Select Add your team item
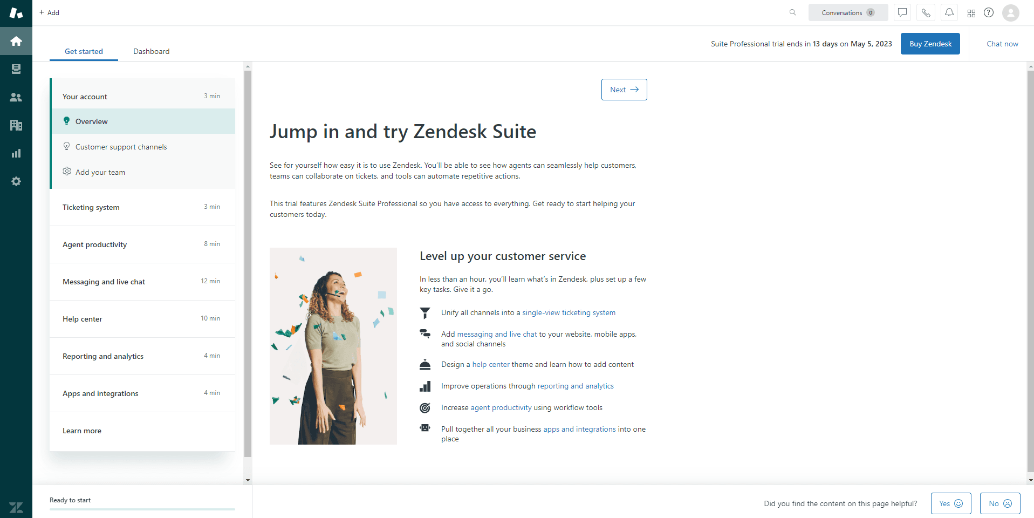The width and height of the screenshot is (1034, 518). coord(143,172)
